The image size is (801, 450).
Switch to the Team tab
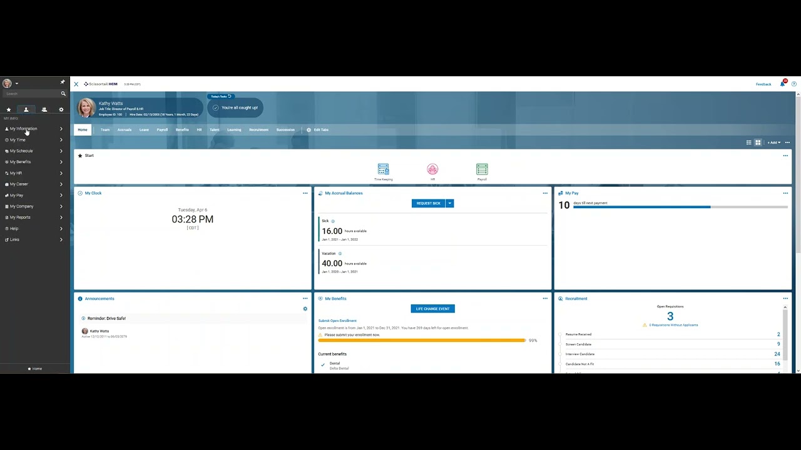105,130
